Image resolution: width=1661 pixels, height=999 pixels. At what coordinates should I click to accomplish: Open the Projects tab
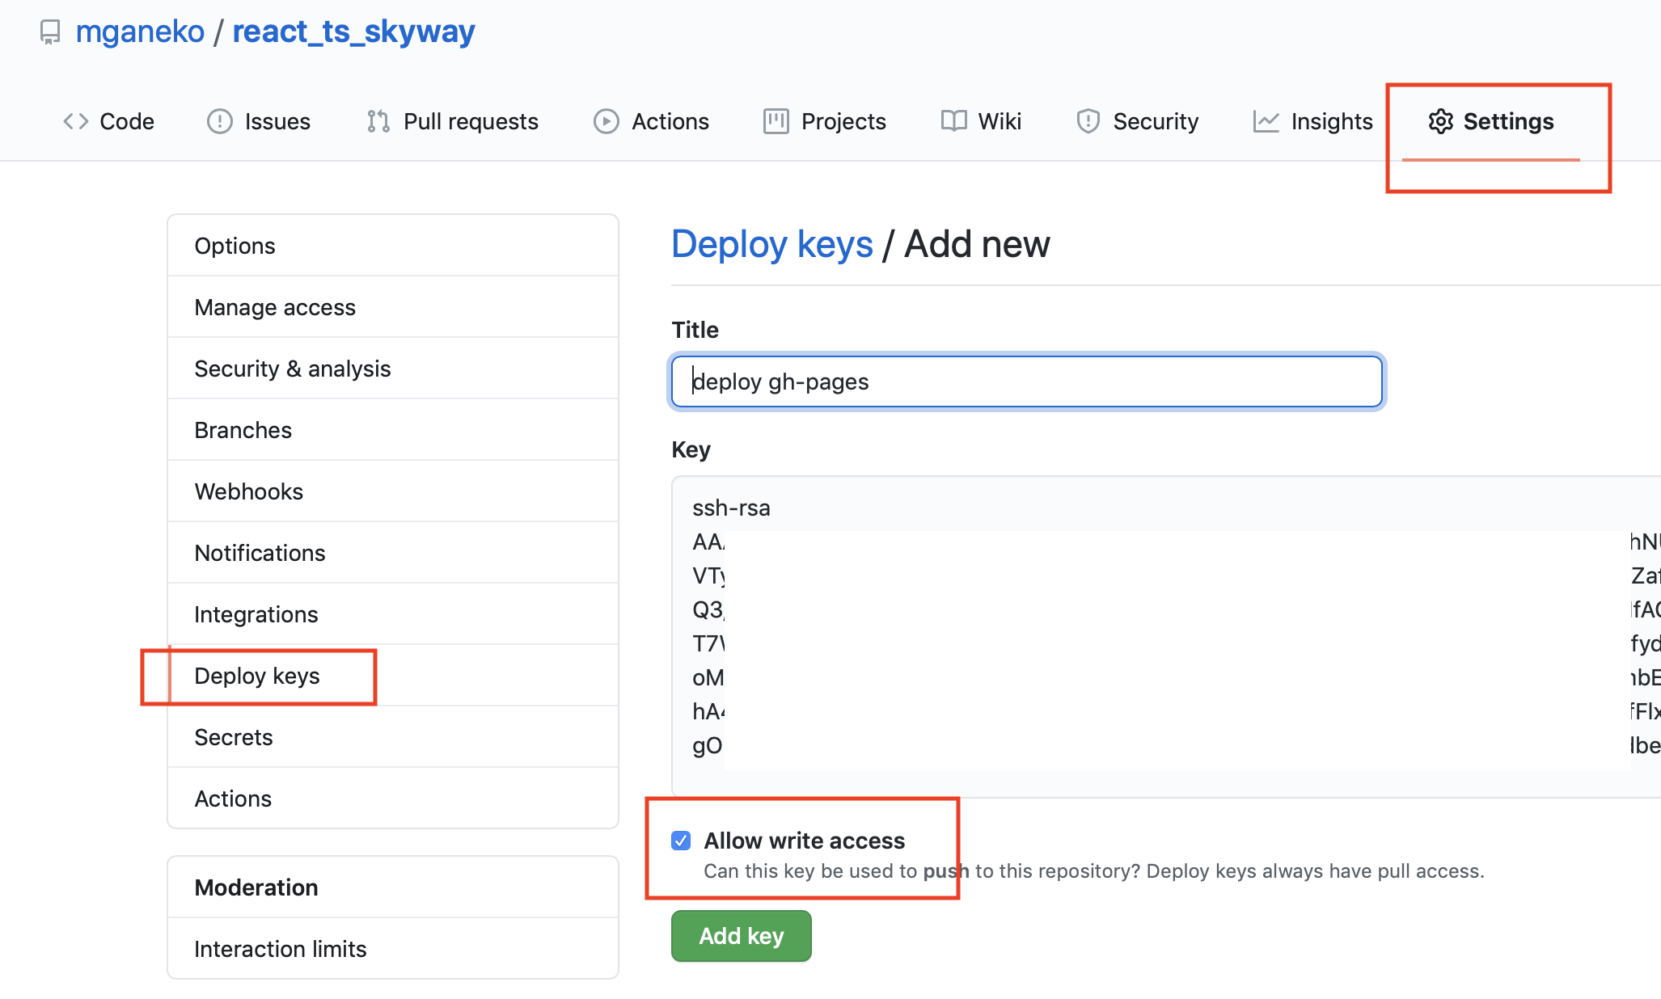[825, 121]
